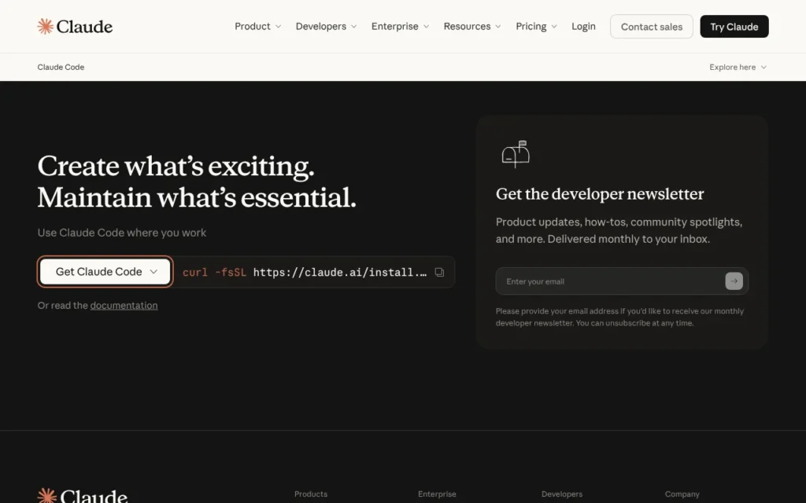Submit email with the arrow button
This screenshot has height=503, width=806.
pyautogui.click(x=734, y=281)
